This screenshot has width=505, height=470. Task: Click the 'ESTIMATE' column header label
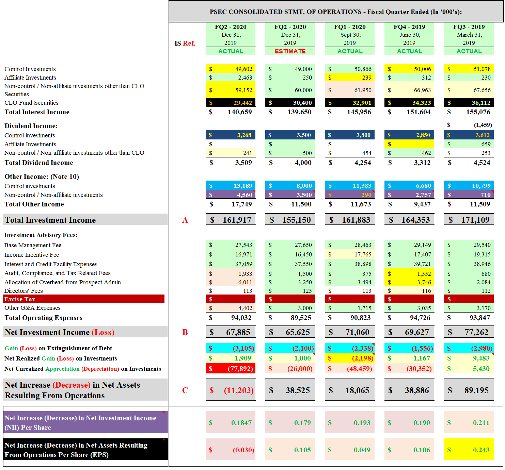tap(290, 51)
